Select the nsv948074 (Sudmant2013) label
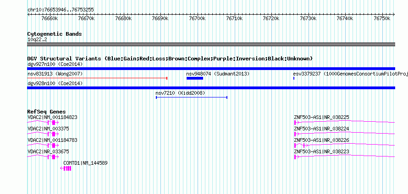The image size is (408, 194). click(x=218, y=74)
